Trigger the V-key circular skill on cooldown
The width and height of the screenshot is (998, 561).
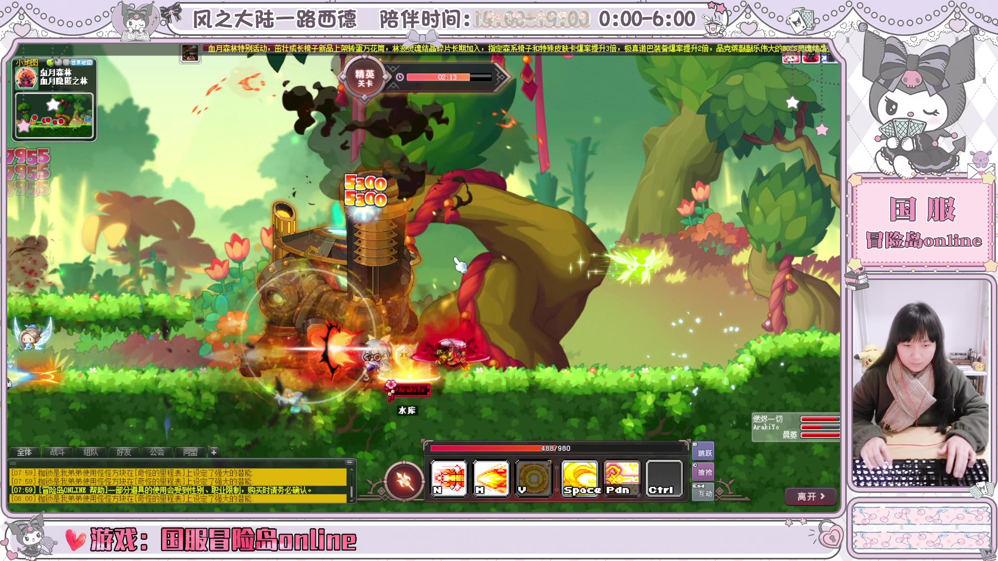pos(533,478)
